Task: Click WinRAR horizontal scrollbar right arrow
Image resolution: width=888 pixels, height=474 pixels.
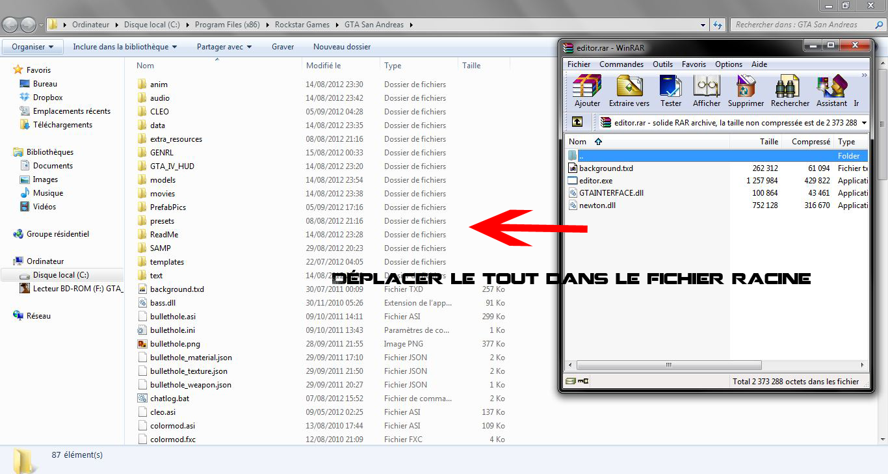Action: click(x=864, y=365)
